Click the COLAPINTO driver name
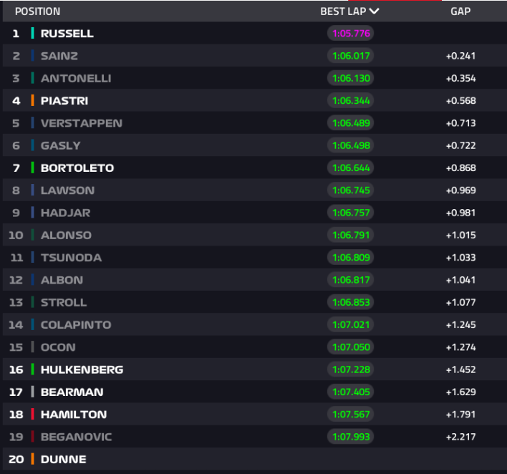The width and height of the screenshot is (507, 474). (76, 324)
